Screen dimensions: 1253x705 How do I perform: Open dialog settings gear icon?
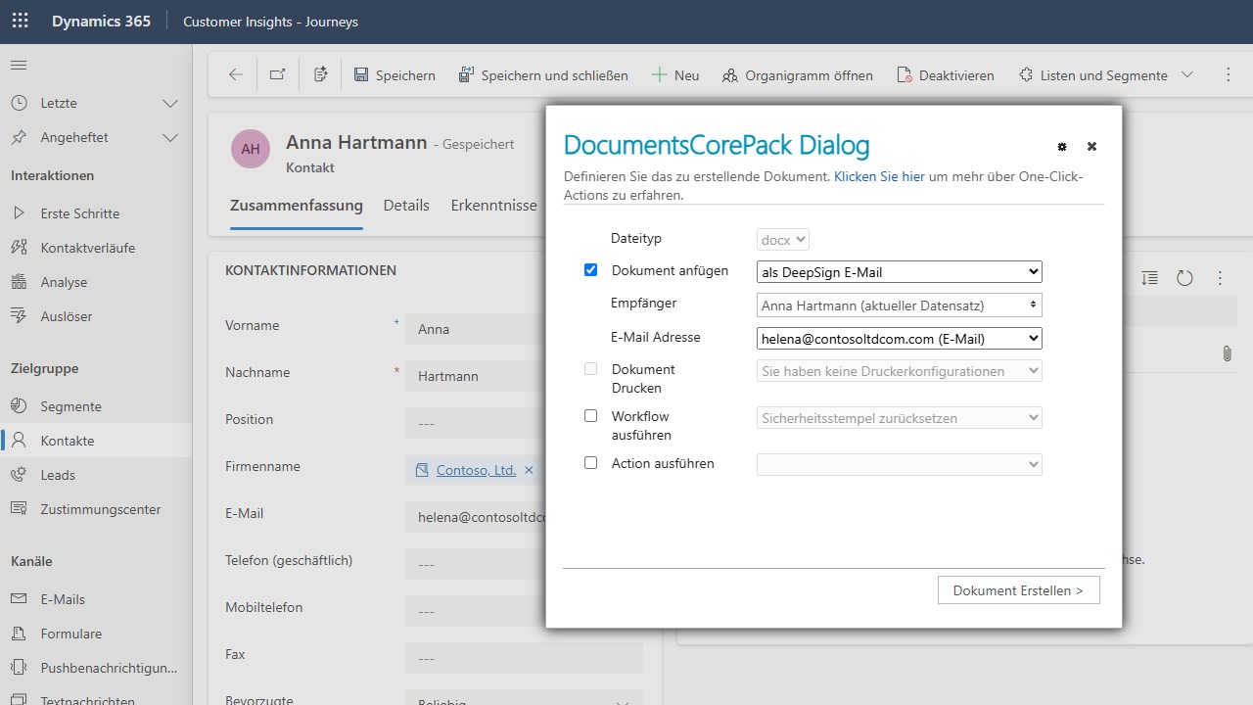click(x=1062, y=147)
